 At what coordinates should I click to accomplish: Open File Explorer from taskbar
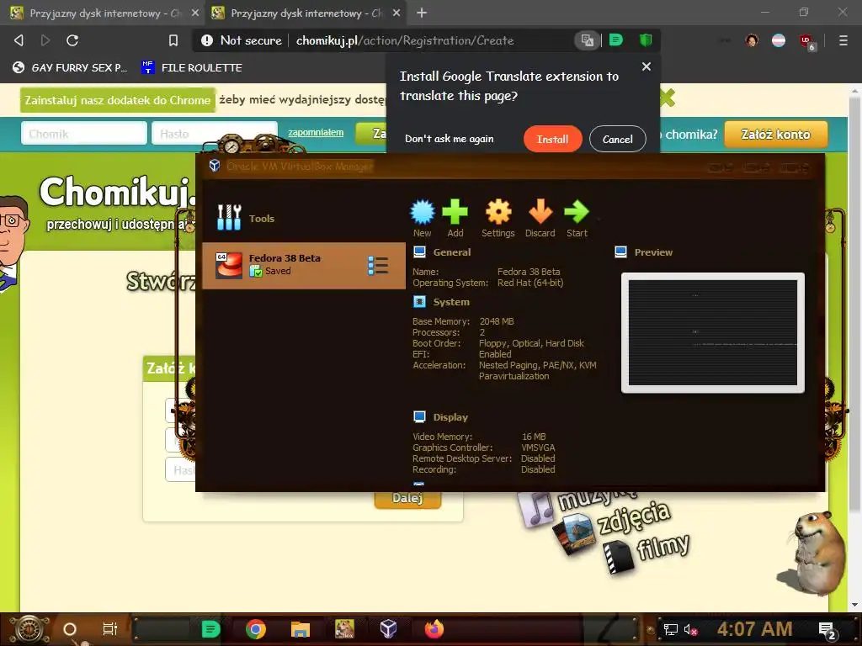301,629
